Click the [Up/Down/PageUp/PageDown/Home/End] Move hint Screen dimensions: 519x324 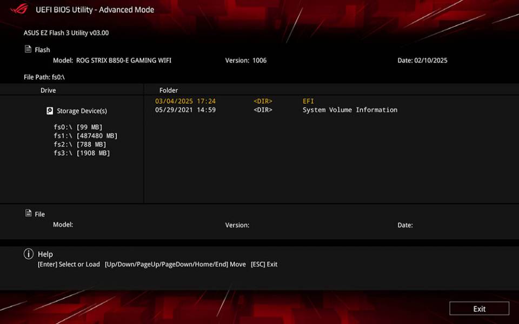click(175, 264)
